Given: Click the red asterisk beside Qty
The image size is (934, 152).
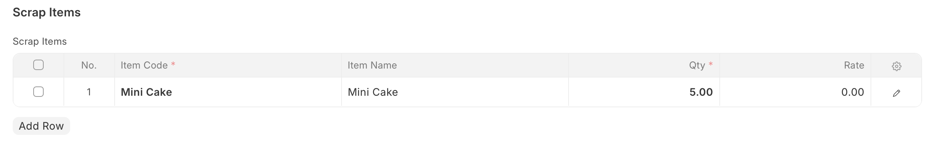Looking at the screenshot, I should (710, 64).
